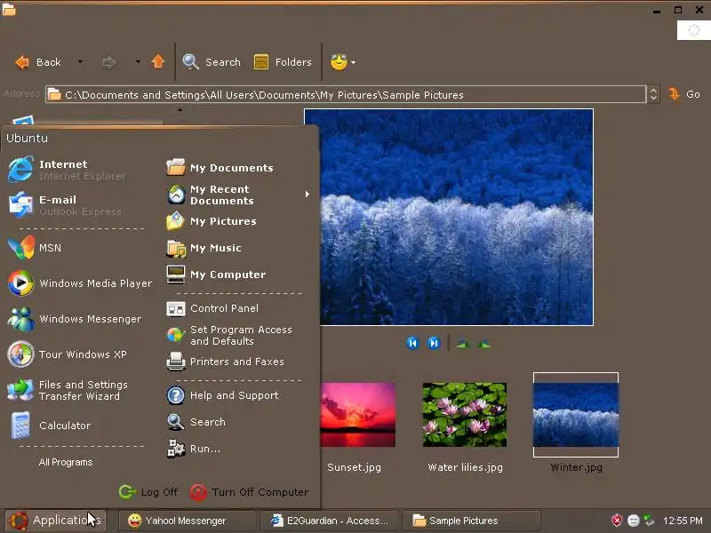Screen dimensions: 711x533
Task: Toggle the Folders pane button
Action: (283, 62)
